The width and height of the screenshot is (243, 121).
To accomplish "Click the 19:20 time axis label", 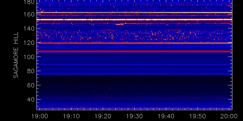I will pyautogui.click(x=103, y=116).
